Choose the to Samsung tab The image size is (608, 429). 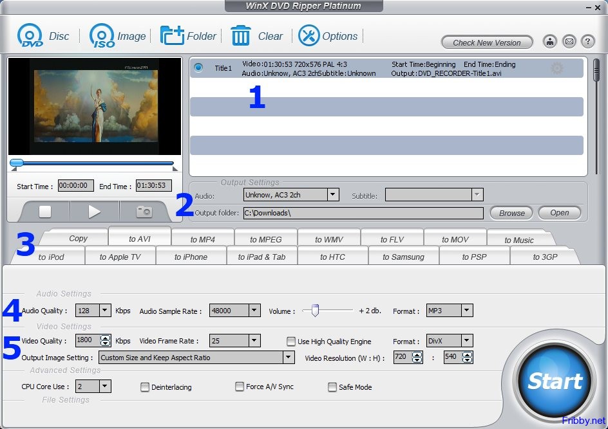(x=403, y=257)
